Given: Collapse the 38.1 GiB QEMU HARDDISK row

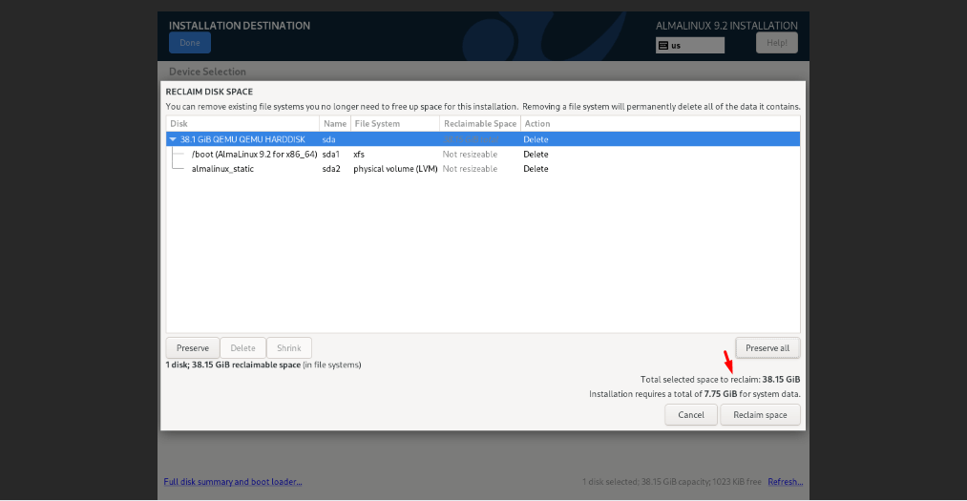Looking at the screenshot, I should click(173, 140).
